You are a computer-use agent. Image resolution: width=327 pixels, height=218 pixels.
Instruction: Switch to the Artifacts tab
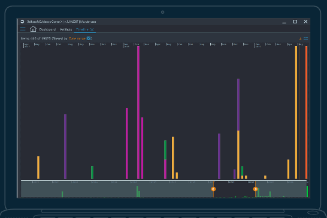(x=66, y=29)
